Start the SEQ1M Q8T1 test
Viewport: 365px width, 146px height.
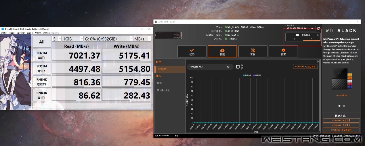[42, 55]
